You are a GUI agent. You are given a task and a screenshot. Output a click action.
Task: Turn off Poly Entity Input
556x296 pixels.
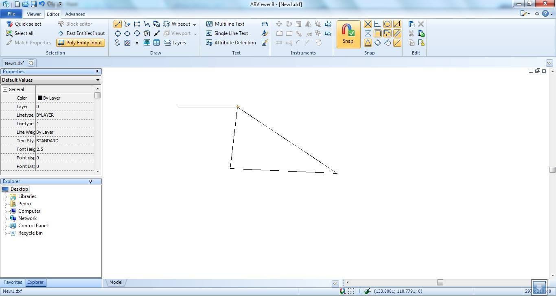pyautogui.click(x=80, y=43)
